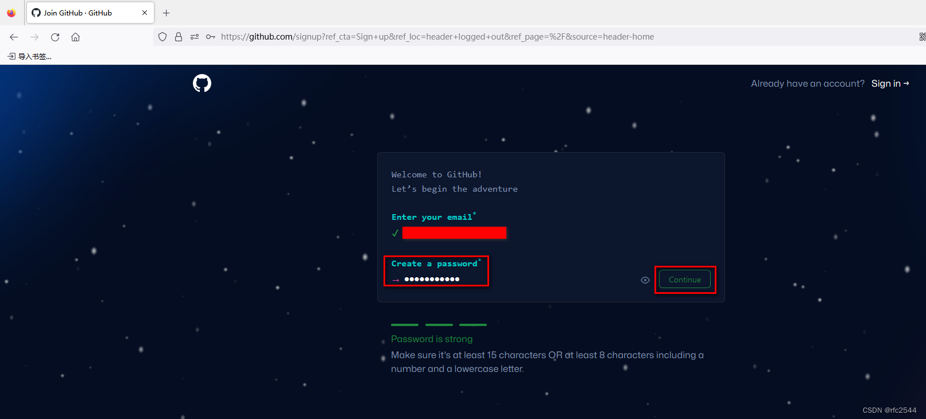The width and height of the screenshot is (926, 419).
Task: Click "Let's begin the adventure" text
Action: (x=455, y=189)
